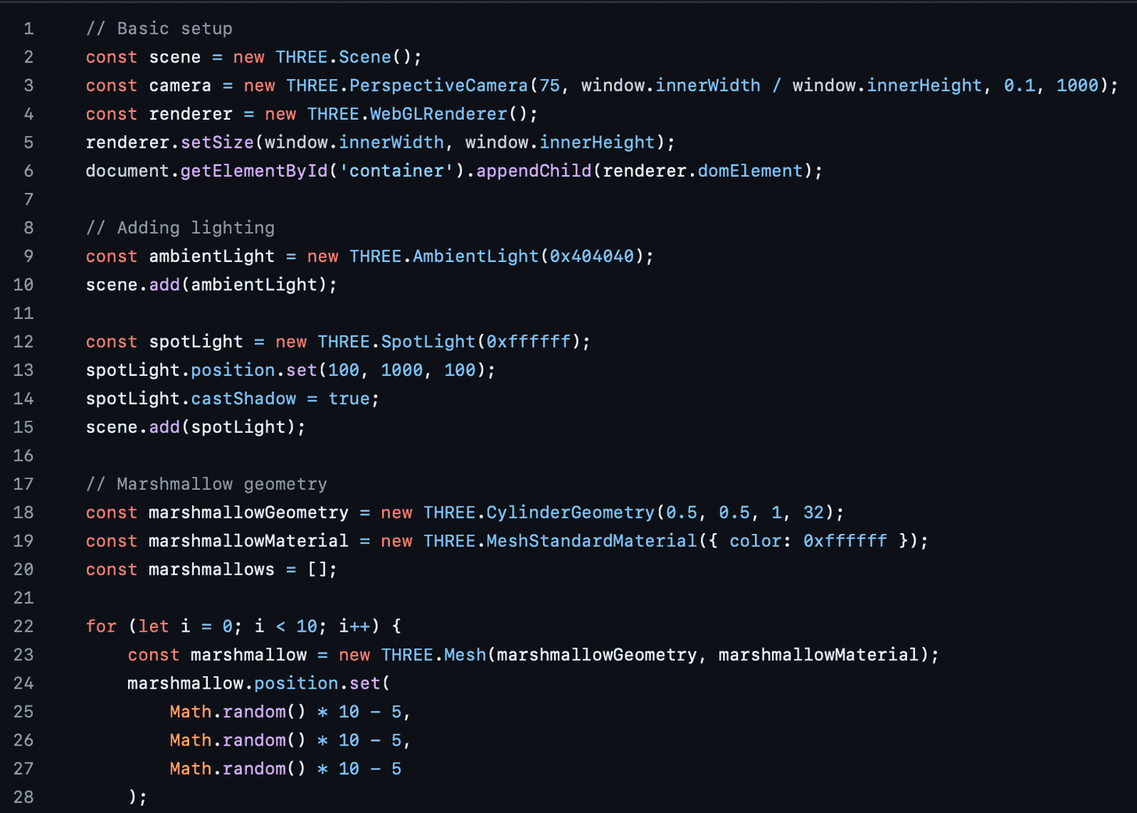Viewport: 1137px width, 813px height.
Task: Click the "// Basic setup" comment
Action: (x=159, y=29)
